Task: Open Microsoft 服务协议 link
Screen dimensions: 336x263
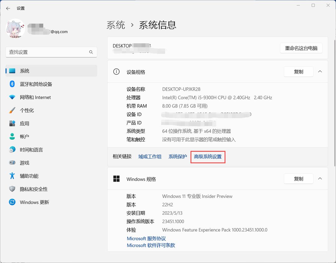Action: tap(146, 238)
